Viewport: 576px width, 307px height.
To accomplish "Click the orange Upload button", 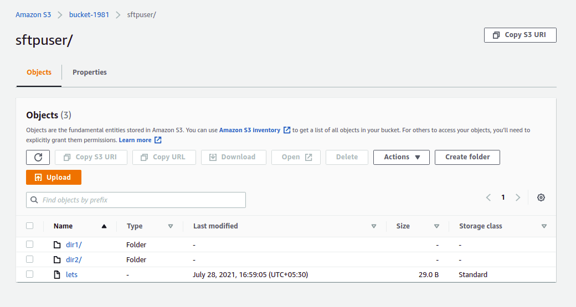I will click(x=54, y=178).
